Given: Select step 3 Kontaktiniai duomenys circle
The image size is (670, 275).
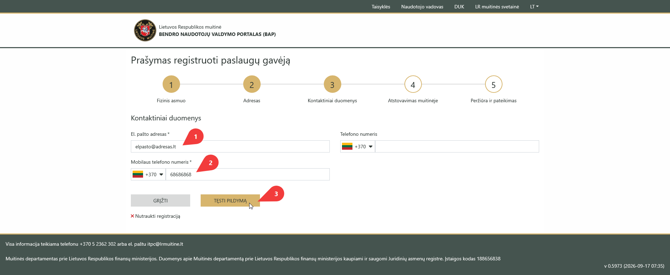Looking at the screenshot, I should click(332, 84).
